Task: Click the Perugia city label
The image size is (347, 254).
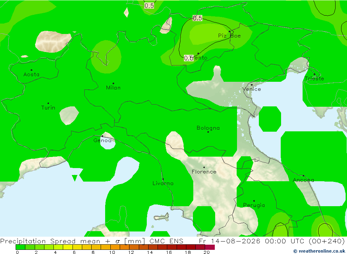Action: [x=254, y=205]
